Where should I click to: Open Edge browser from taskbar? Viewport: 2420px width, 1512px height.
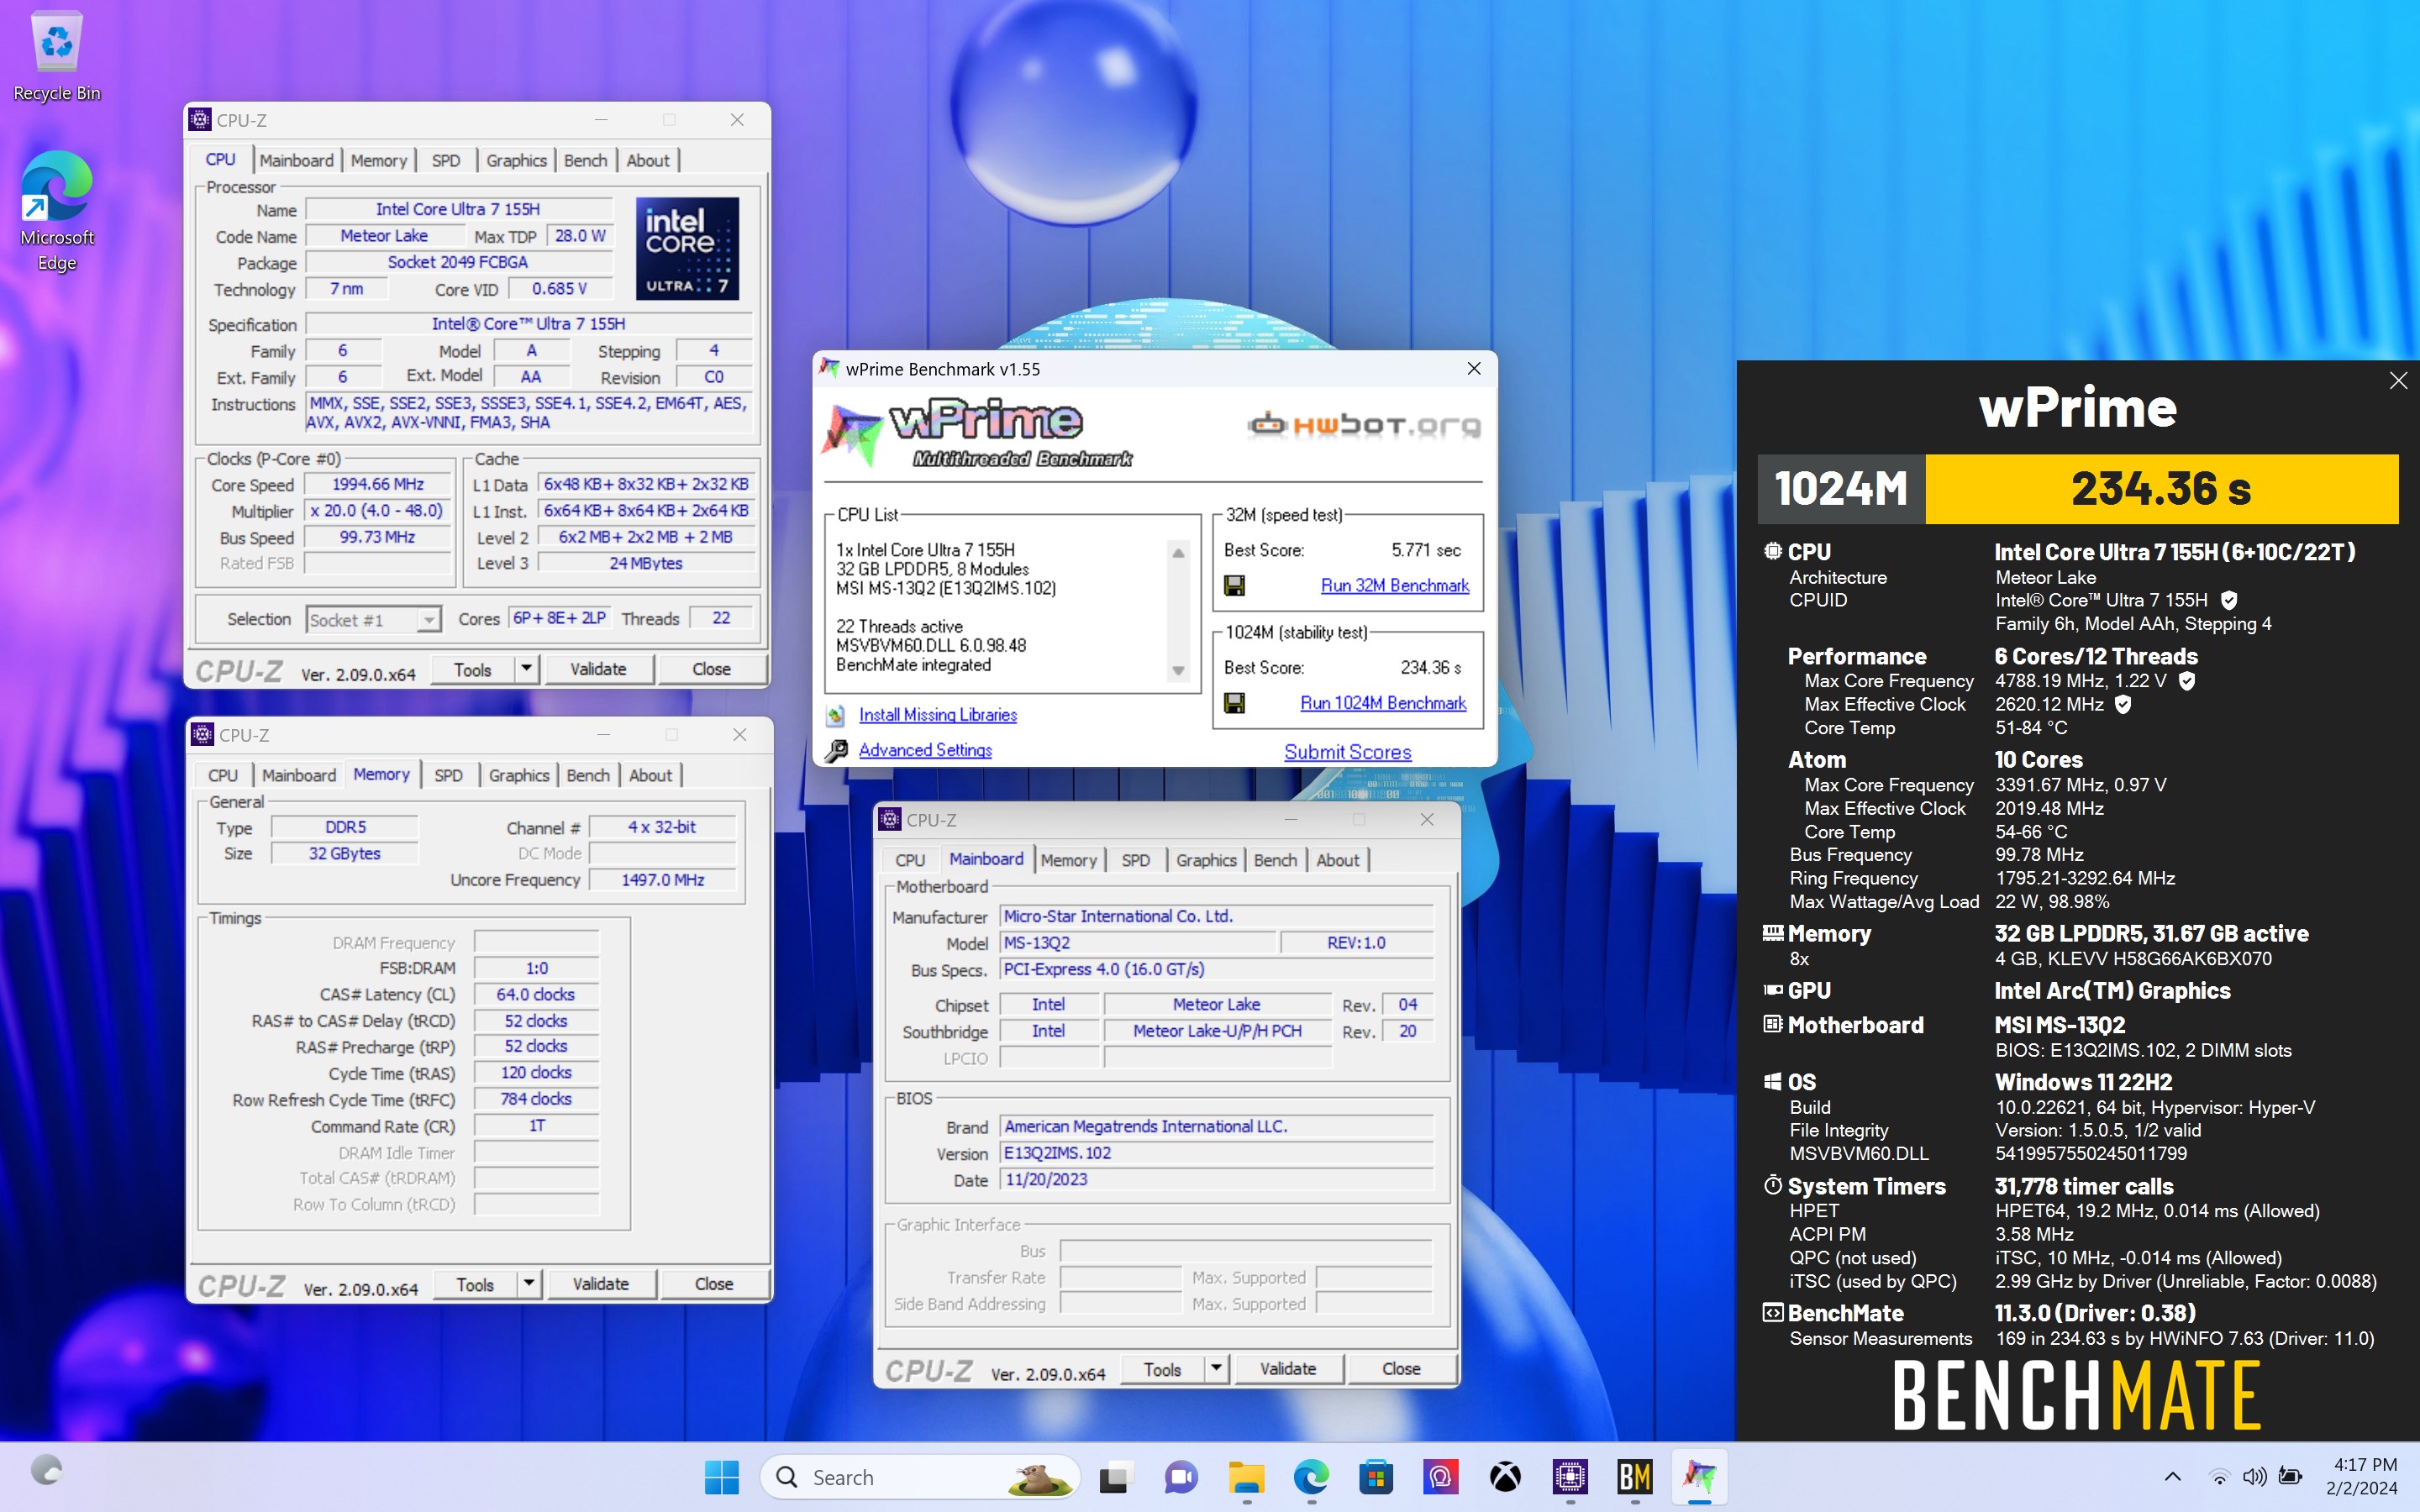pos(1311,1477)
